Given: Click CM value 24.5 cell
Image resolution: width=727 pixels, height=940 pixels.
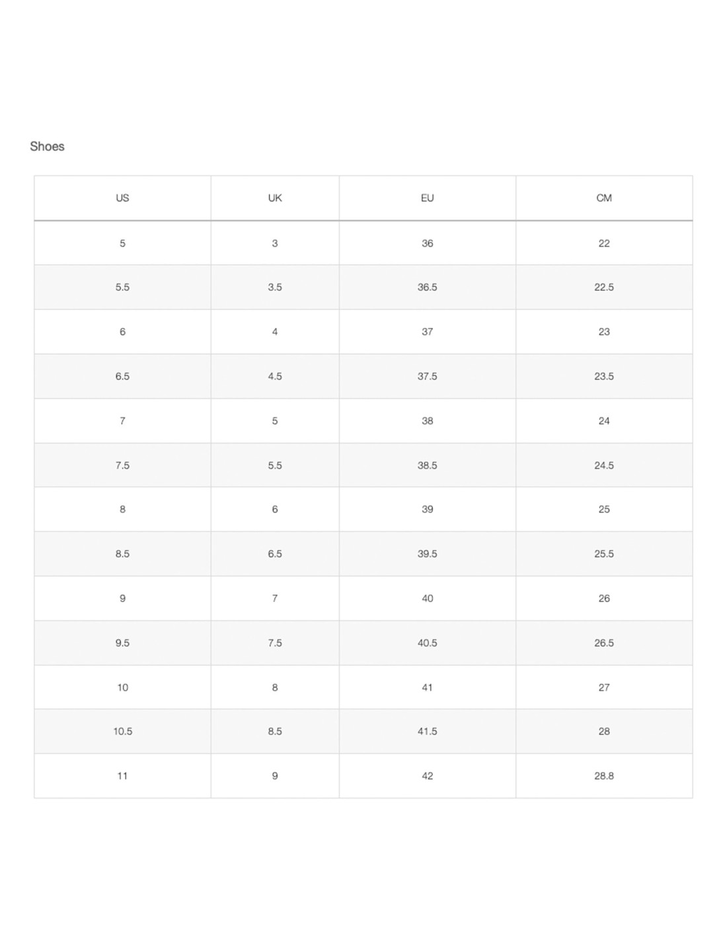Looking at the screenshot, I should [x=604, y=465].
